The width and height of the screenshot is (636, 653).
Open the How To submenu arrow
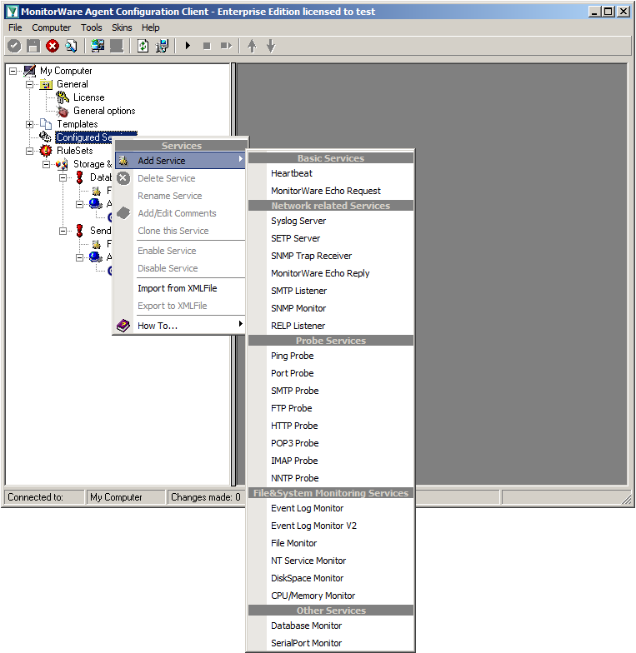[x=240, y=324]
